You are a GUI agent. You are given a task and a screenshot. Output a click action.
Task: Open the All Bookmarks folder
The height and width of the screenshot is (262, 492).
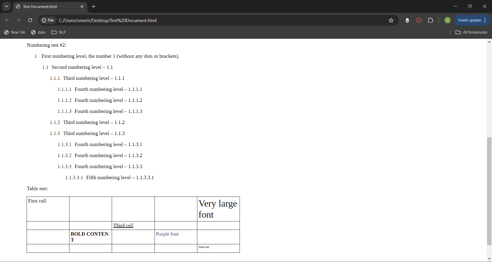click(471, 32)
